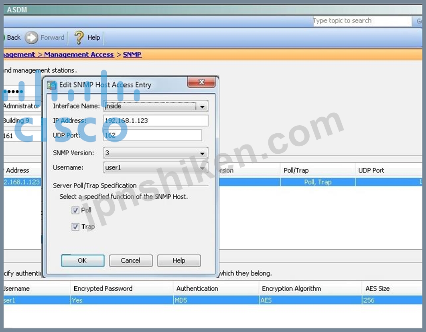Follow the Management Access breadcrumb link
The image size is (426, 332).
pyautogui.click(x=79, y=54)
